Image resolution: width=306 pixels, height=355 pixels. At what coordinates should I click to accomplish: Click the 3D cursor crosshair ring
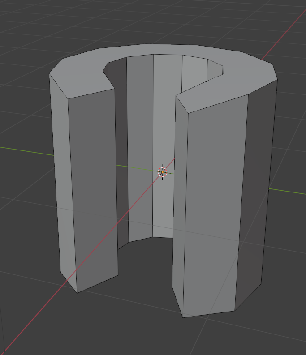(x=162, y=172)
